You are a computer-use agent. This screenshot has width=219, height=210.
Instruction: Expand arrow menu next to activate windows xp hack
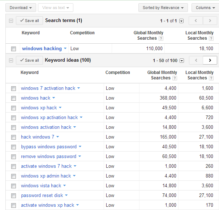point(77,205)
